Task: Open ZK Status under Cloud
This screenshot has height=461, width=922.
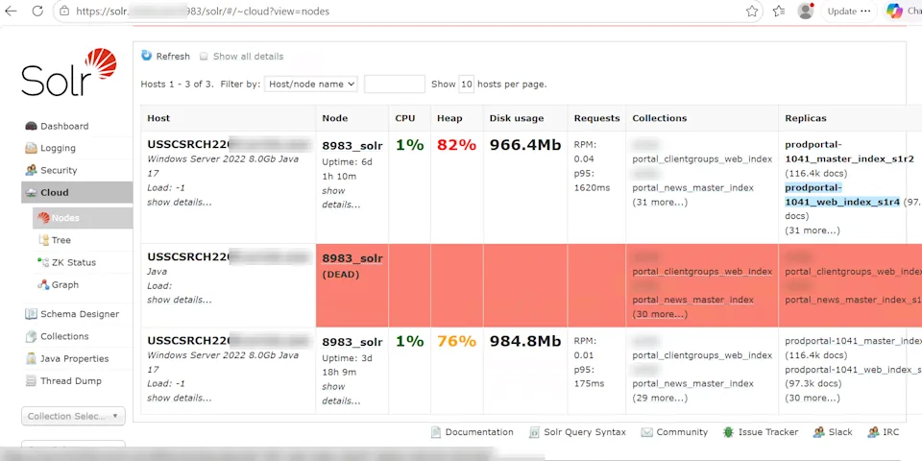Action: [74, 262]
